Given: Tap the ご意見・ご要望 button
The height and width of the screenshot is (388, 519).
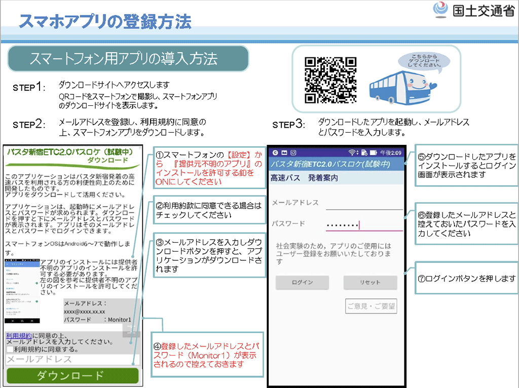Looking at the screenshot, I should click(371, 306).
